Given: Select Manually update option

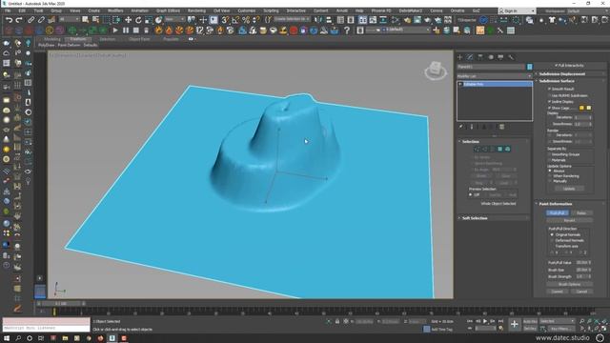Looking at the screenshot, I should (x=550, y=181).
